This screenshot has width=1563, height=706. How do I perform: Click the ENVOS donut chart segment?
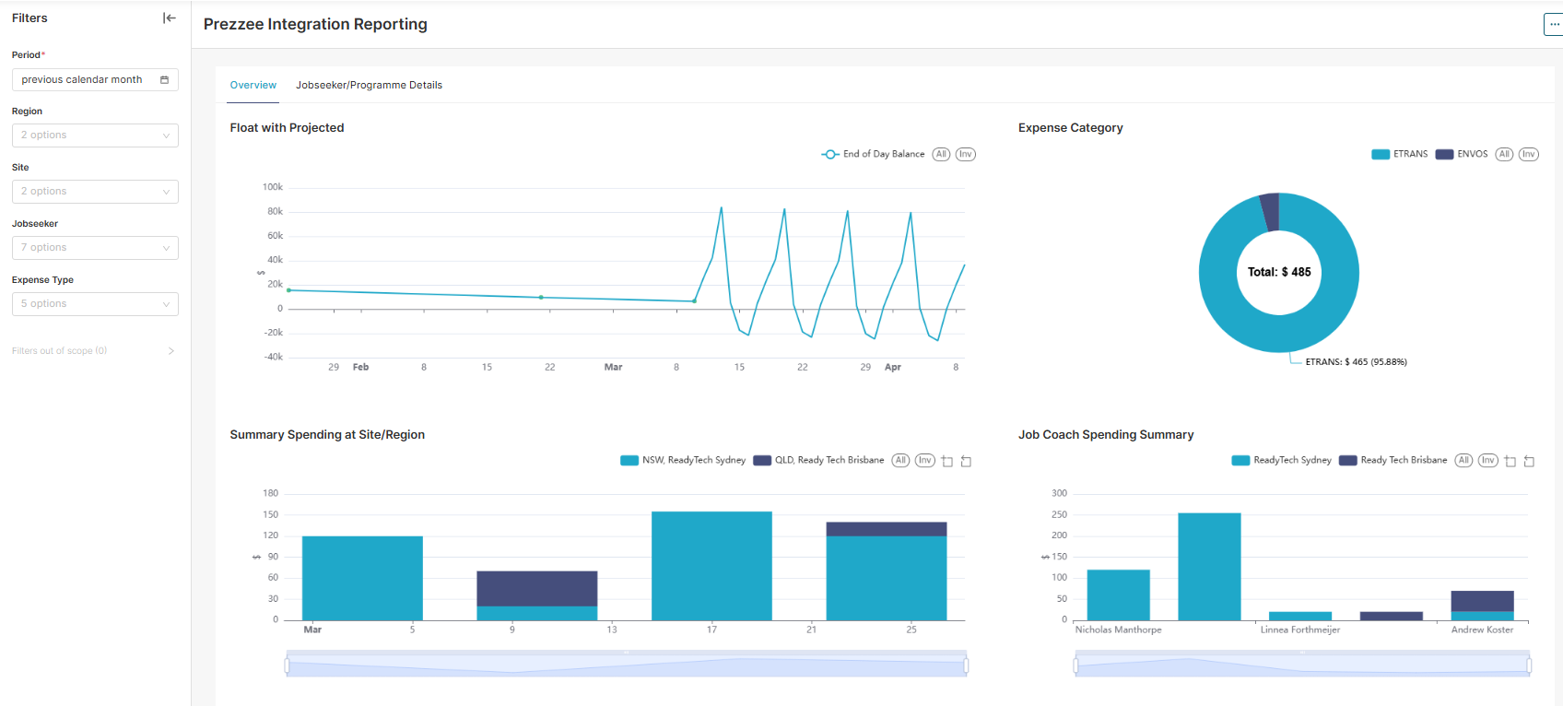tap(1270, 211)
